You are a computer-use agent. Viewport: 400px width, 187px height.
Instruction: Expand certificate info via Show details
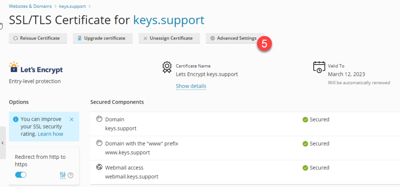click(x=191, y=86)
